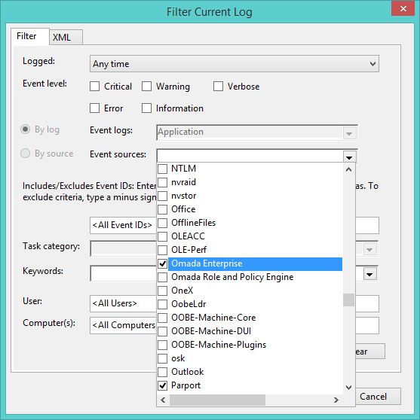The image size is (420, 420).
Task: Expand the Keywords dropdown arrow
Action: point(369,274)
